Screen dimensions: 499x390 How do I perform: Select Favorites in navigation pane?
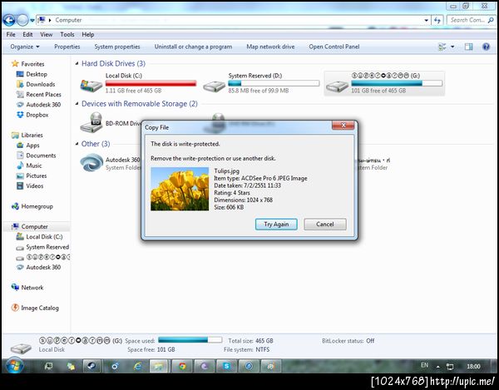click(28, 64)
